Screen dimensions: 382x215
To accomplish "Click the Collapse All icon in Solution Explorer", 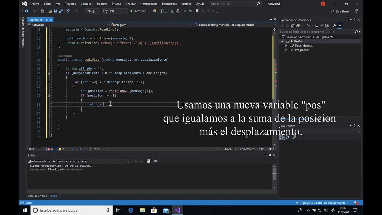I will (322, 26).
